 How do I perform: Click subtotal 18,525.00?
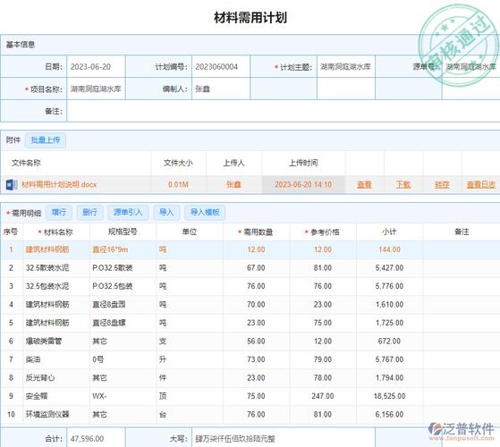[x=389, y=396]
